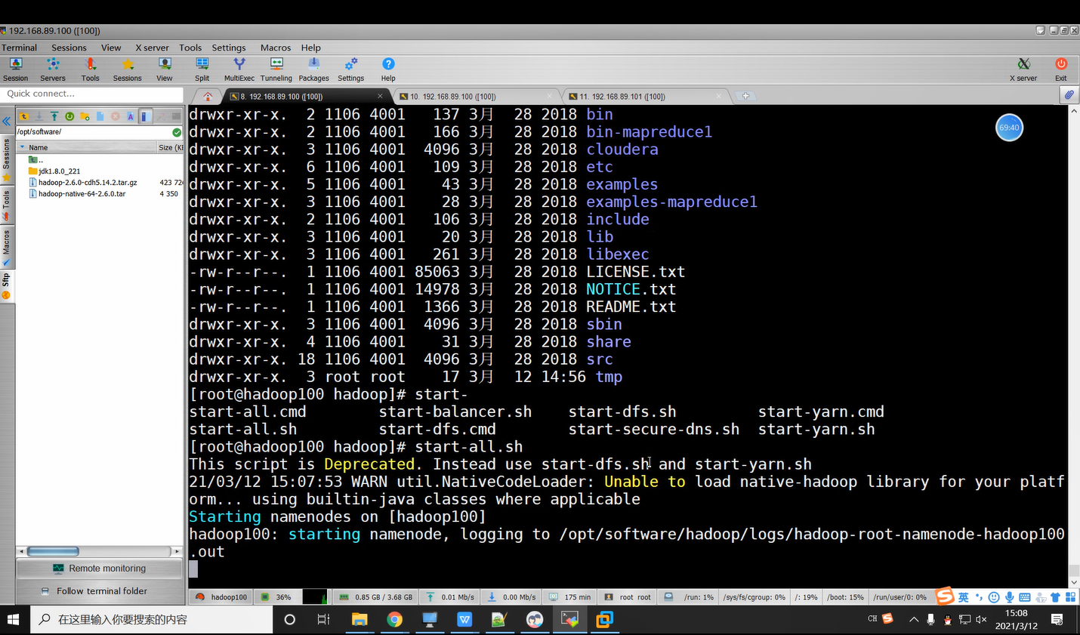Click the 0.01 Mb/s upload speed indicator

pyautogui.click(x=450, y=596)
